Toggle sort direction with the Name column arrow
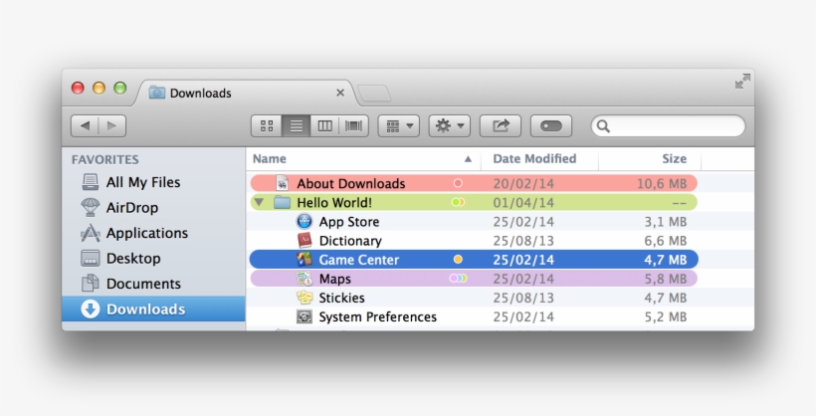This screenshot has width=816, height=416. tap(468, 159)
